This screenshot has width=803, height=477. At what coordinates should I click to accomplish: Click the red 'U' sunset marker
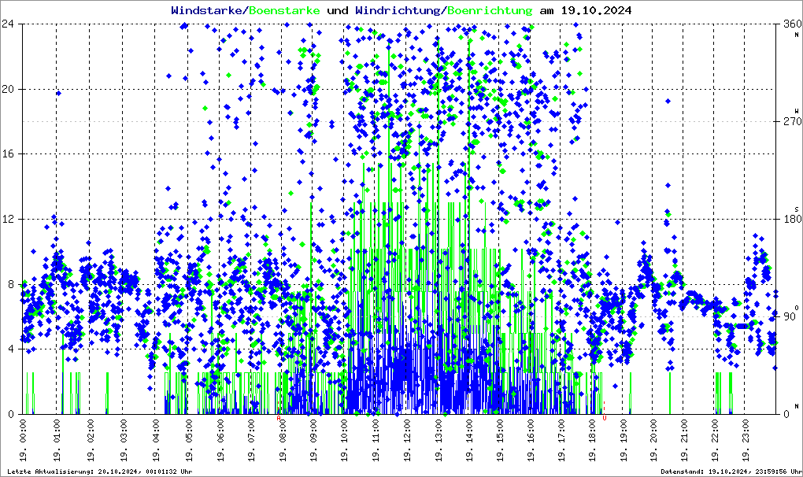[x=605, y=418]
